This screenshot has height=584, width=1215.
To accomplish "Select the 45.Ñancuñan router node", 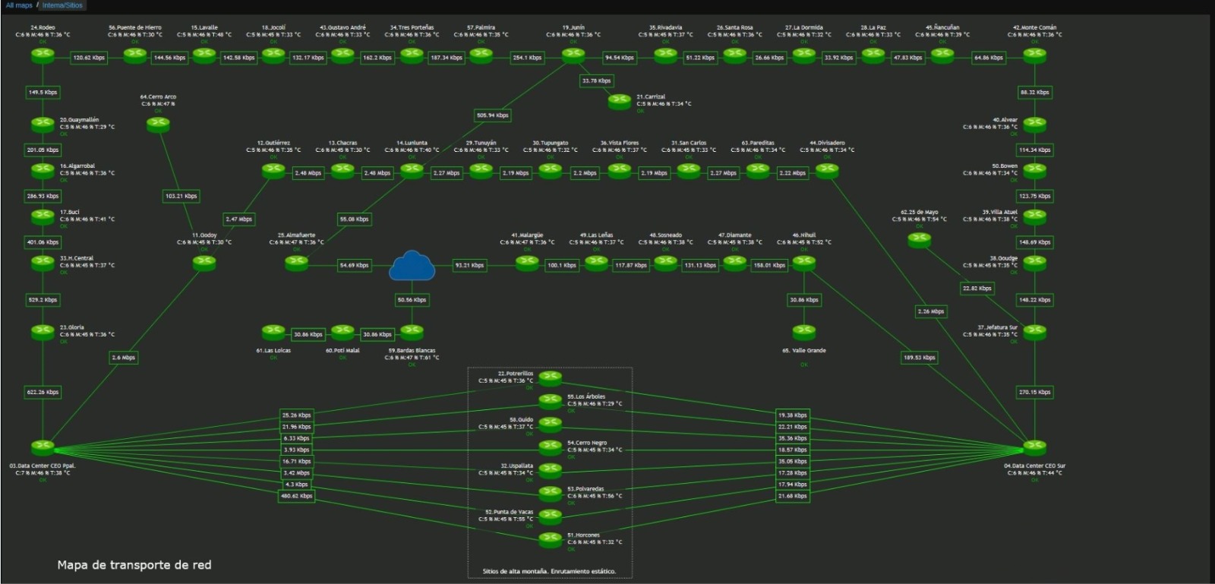I will pos(942,55).
